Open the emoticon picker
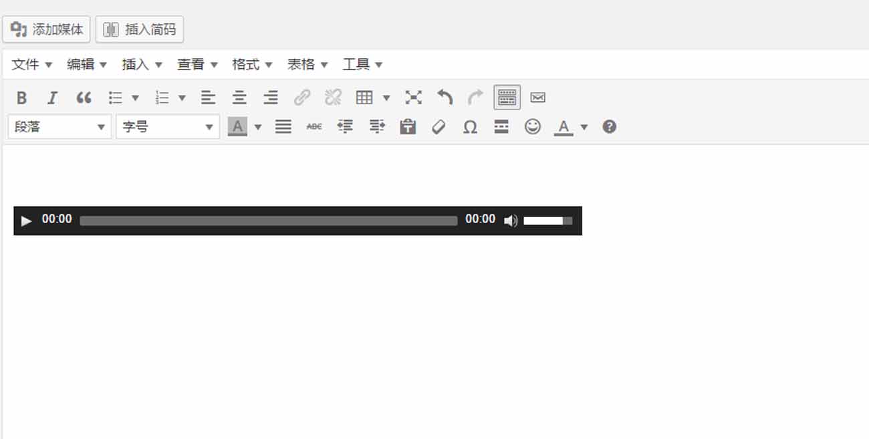 [x=532, y=127]
